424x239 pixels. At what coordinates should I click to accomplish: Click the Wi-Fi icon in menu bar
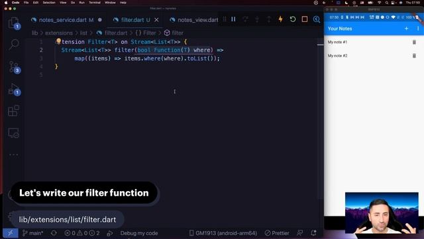click(379, 3)
